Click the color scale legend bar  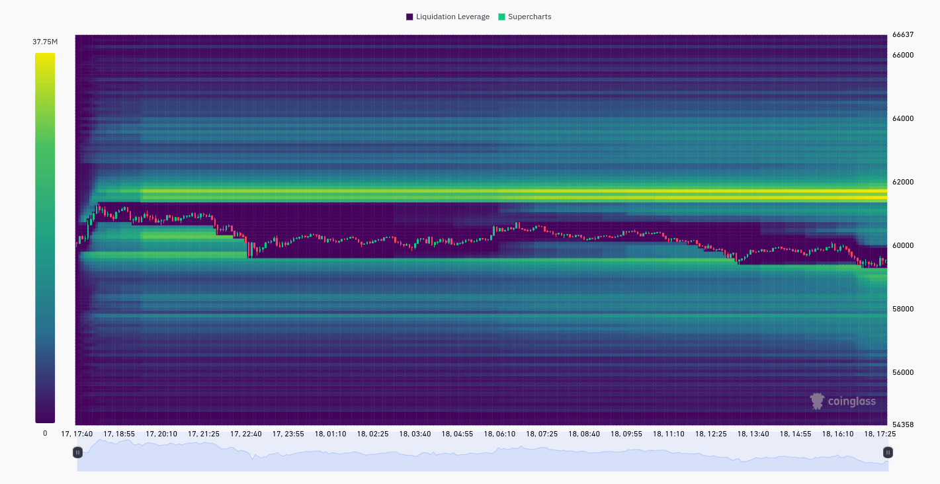click(45, 237)
